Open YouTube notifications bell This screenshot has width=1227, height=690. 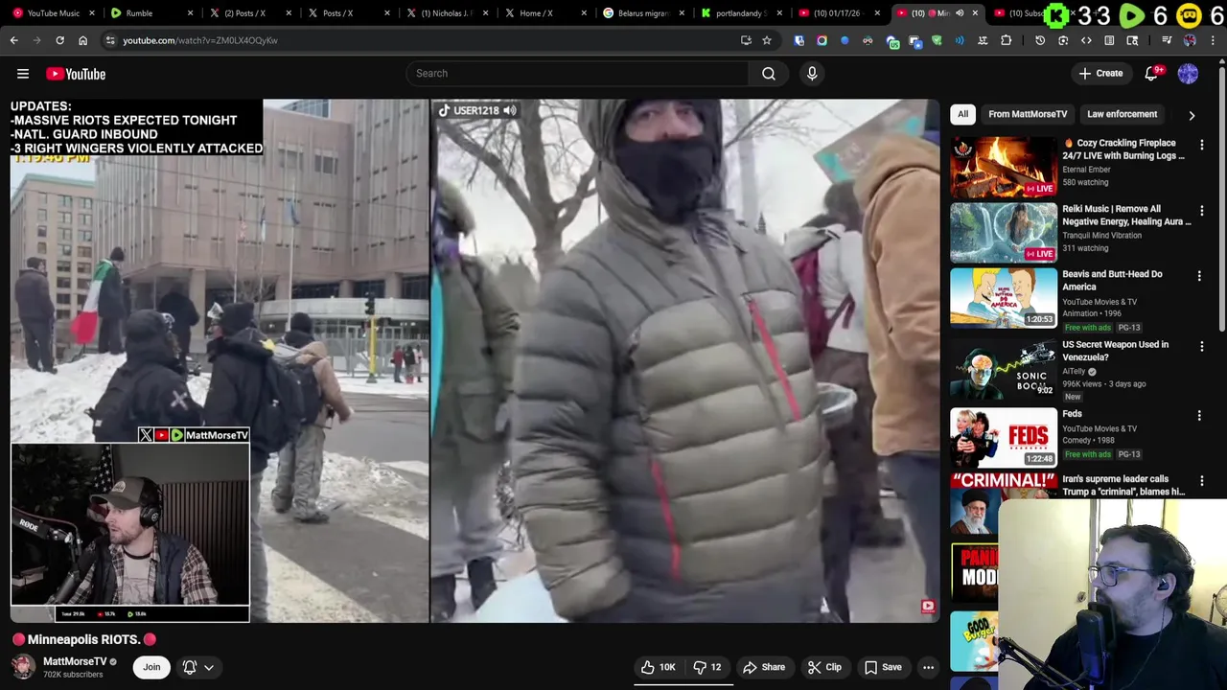tap(1151, 74)
